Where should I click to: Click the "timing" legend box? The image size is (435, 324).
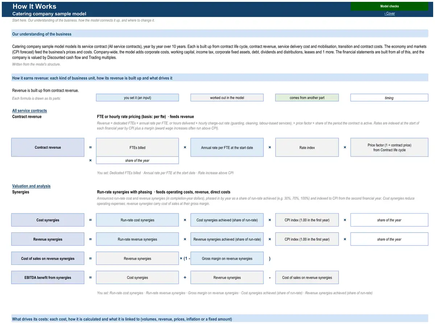(389, 97)
